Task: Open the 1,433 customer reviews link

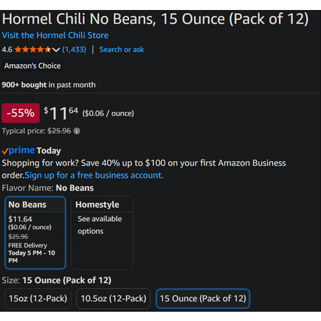Action: (74, 49)
